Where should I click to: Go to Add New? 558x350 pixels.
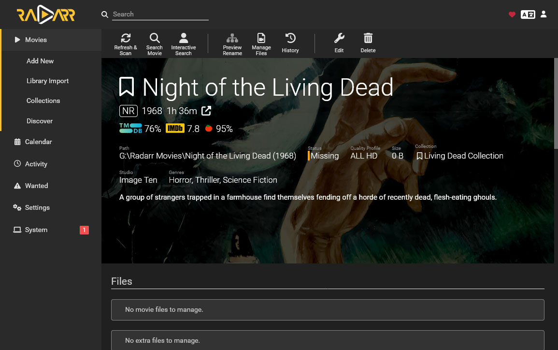[40, 61]
